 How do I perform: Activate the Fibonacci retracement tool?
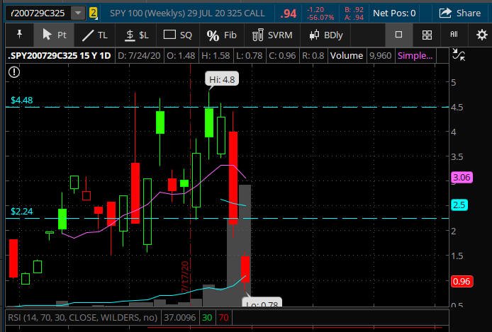pyautogui.click(x=221, y=35)
